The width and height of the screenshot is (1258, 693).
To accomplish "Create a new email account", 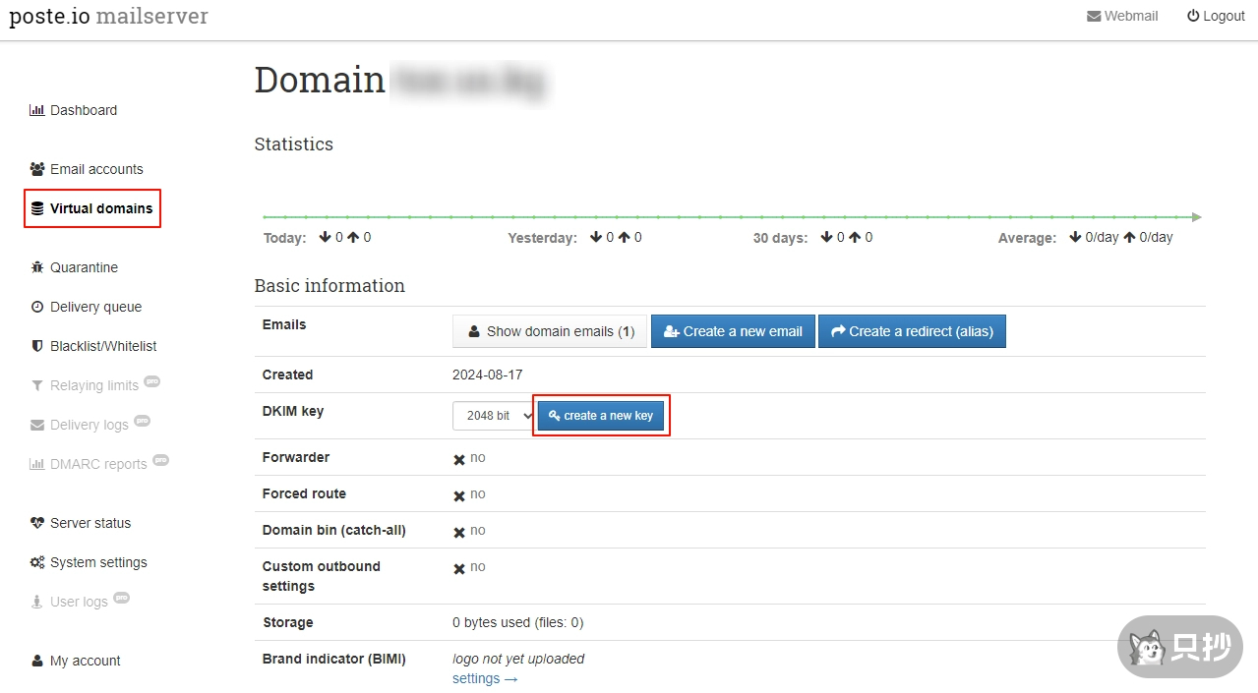I will [733, 331].
